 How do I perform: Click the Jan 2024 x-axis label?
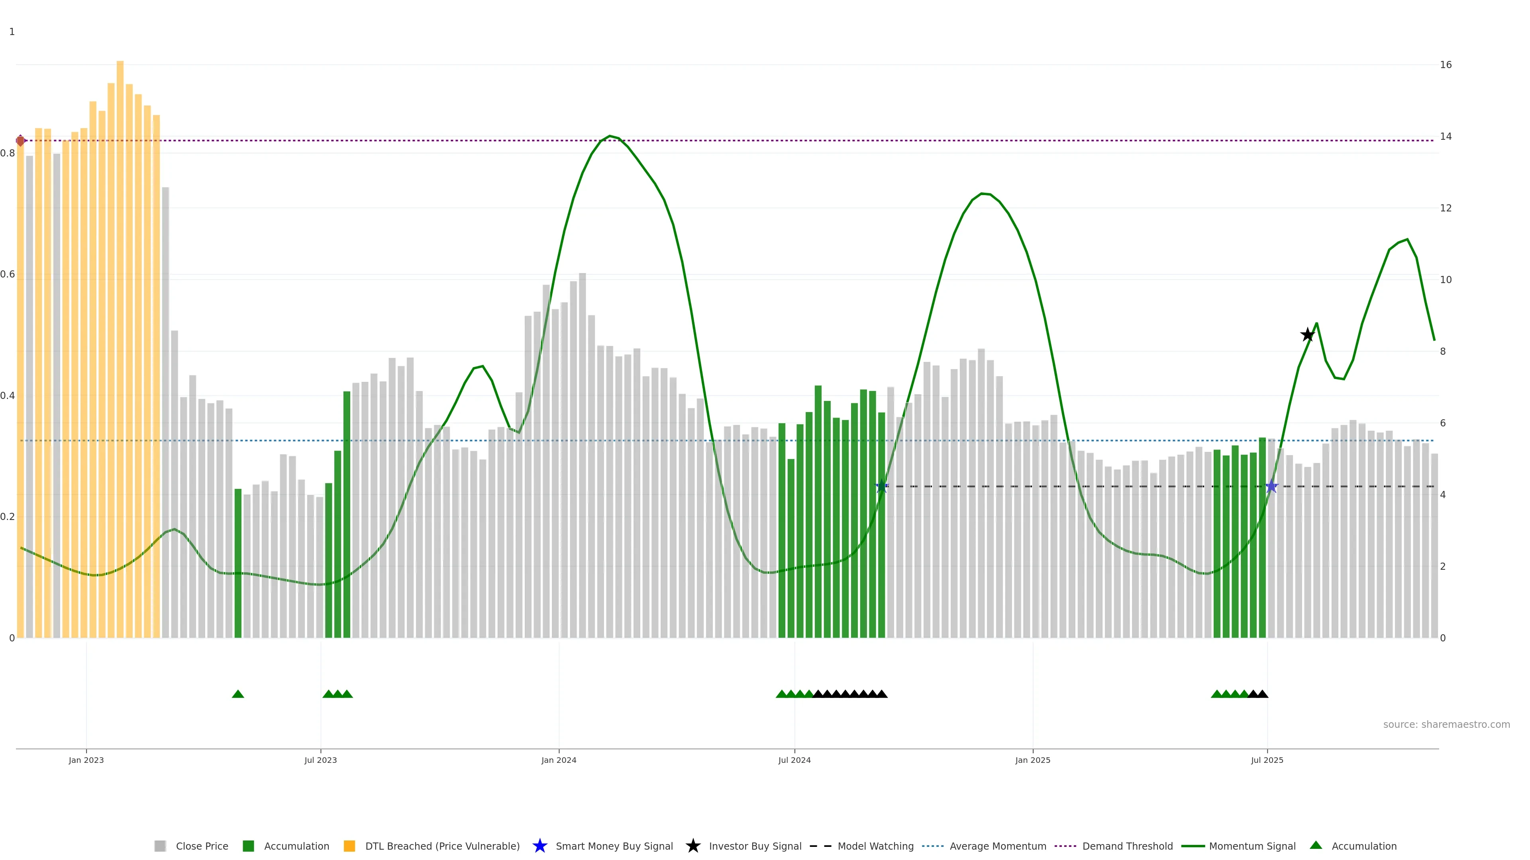(558, 760)
